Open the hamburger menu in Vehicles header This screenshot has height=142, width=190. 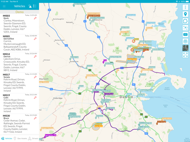(x=4, y=6)
